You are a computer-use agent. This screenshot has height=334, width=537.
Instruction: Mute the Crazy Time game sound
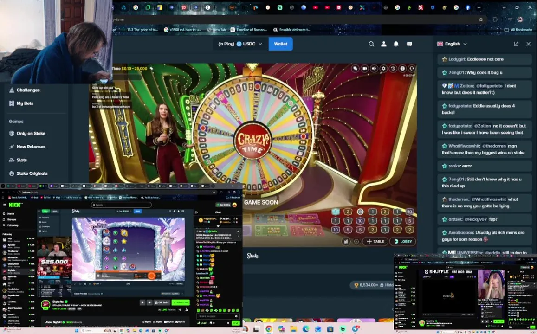(374, 69)
